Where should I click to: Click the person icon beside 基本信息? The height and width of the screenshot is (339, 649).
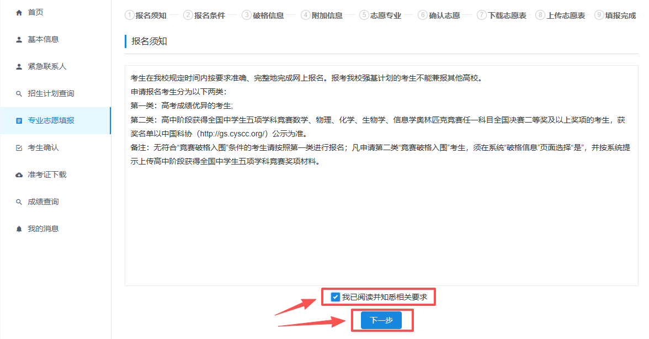[19, 39]
